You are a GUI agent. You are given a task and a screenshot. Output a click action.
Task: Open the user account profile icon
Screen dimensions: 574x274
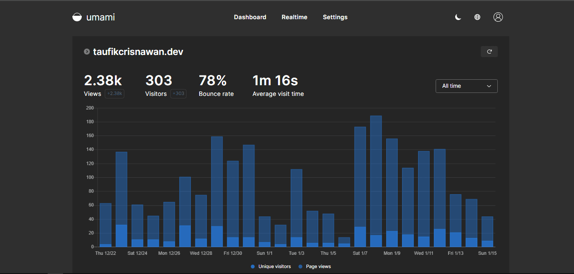(x=498, y=17)
